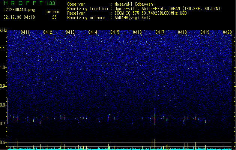Click time marker 0419
236x150 pixels.
pyautogui.click(x=205, y=32)
